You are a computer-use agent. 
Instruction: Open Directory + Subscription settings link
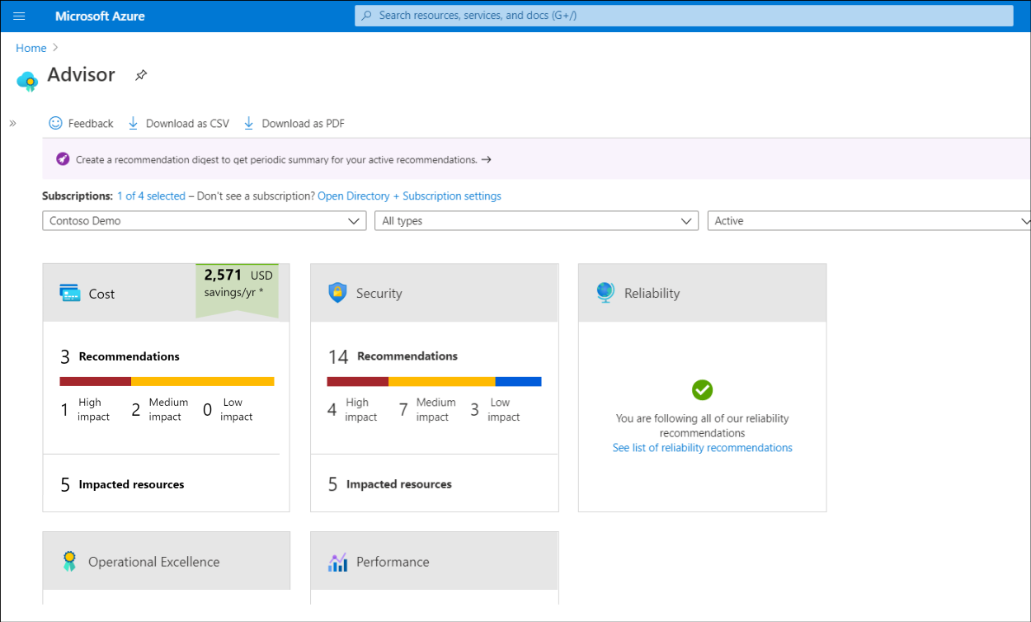[x=409, y=196]
